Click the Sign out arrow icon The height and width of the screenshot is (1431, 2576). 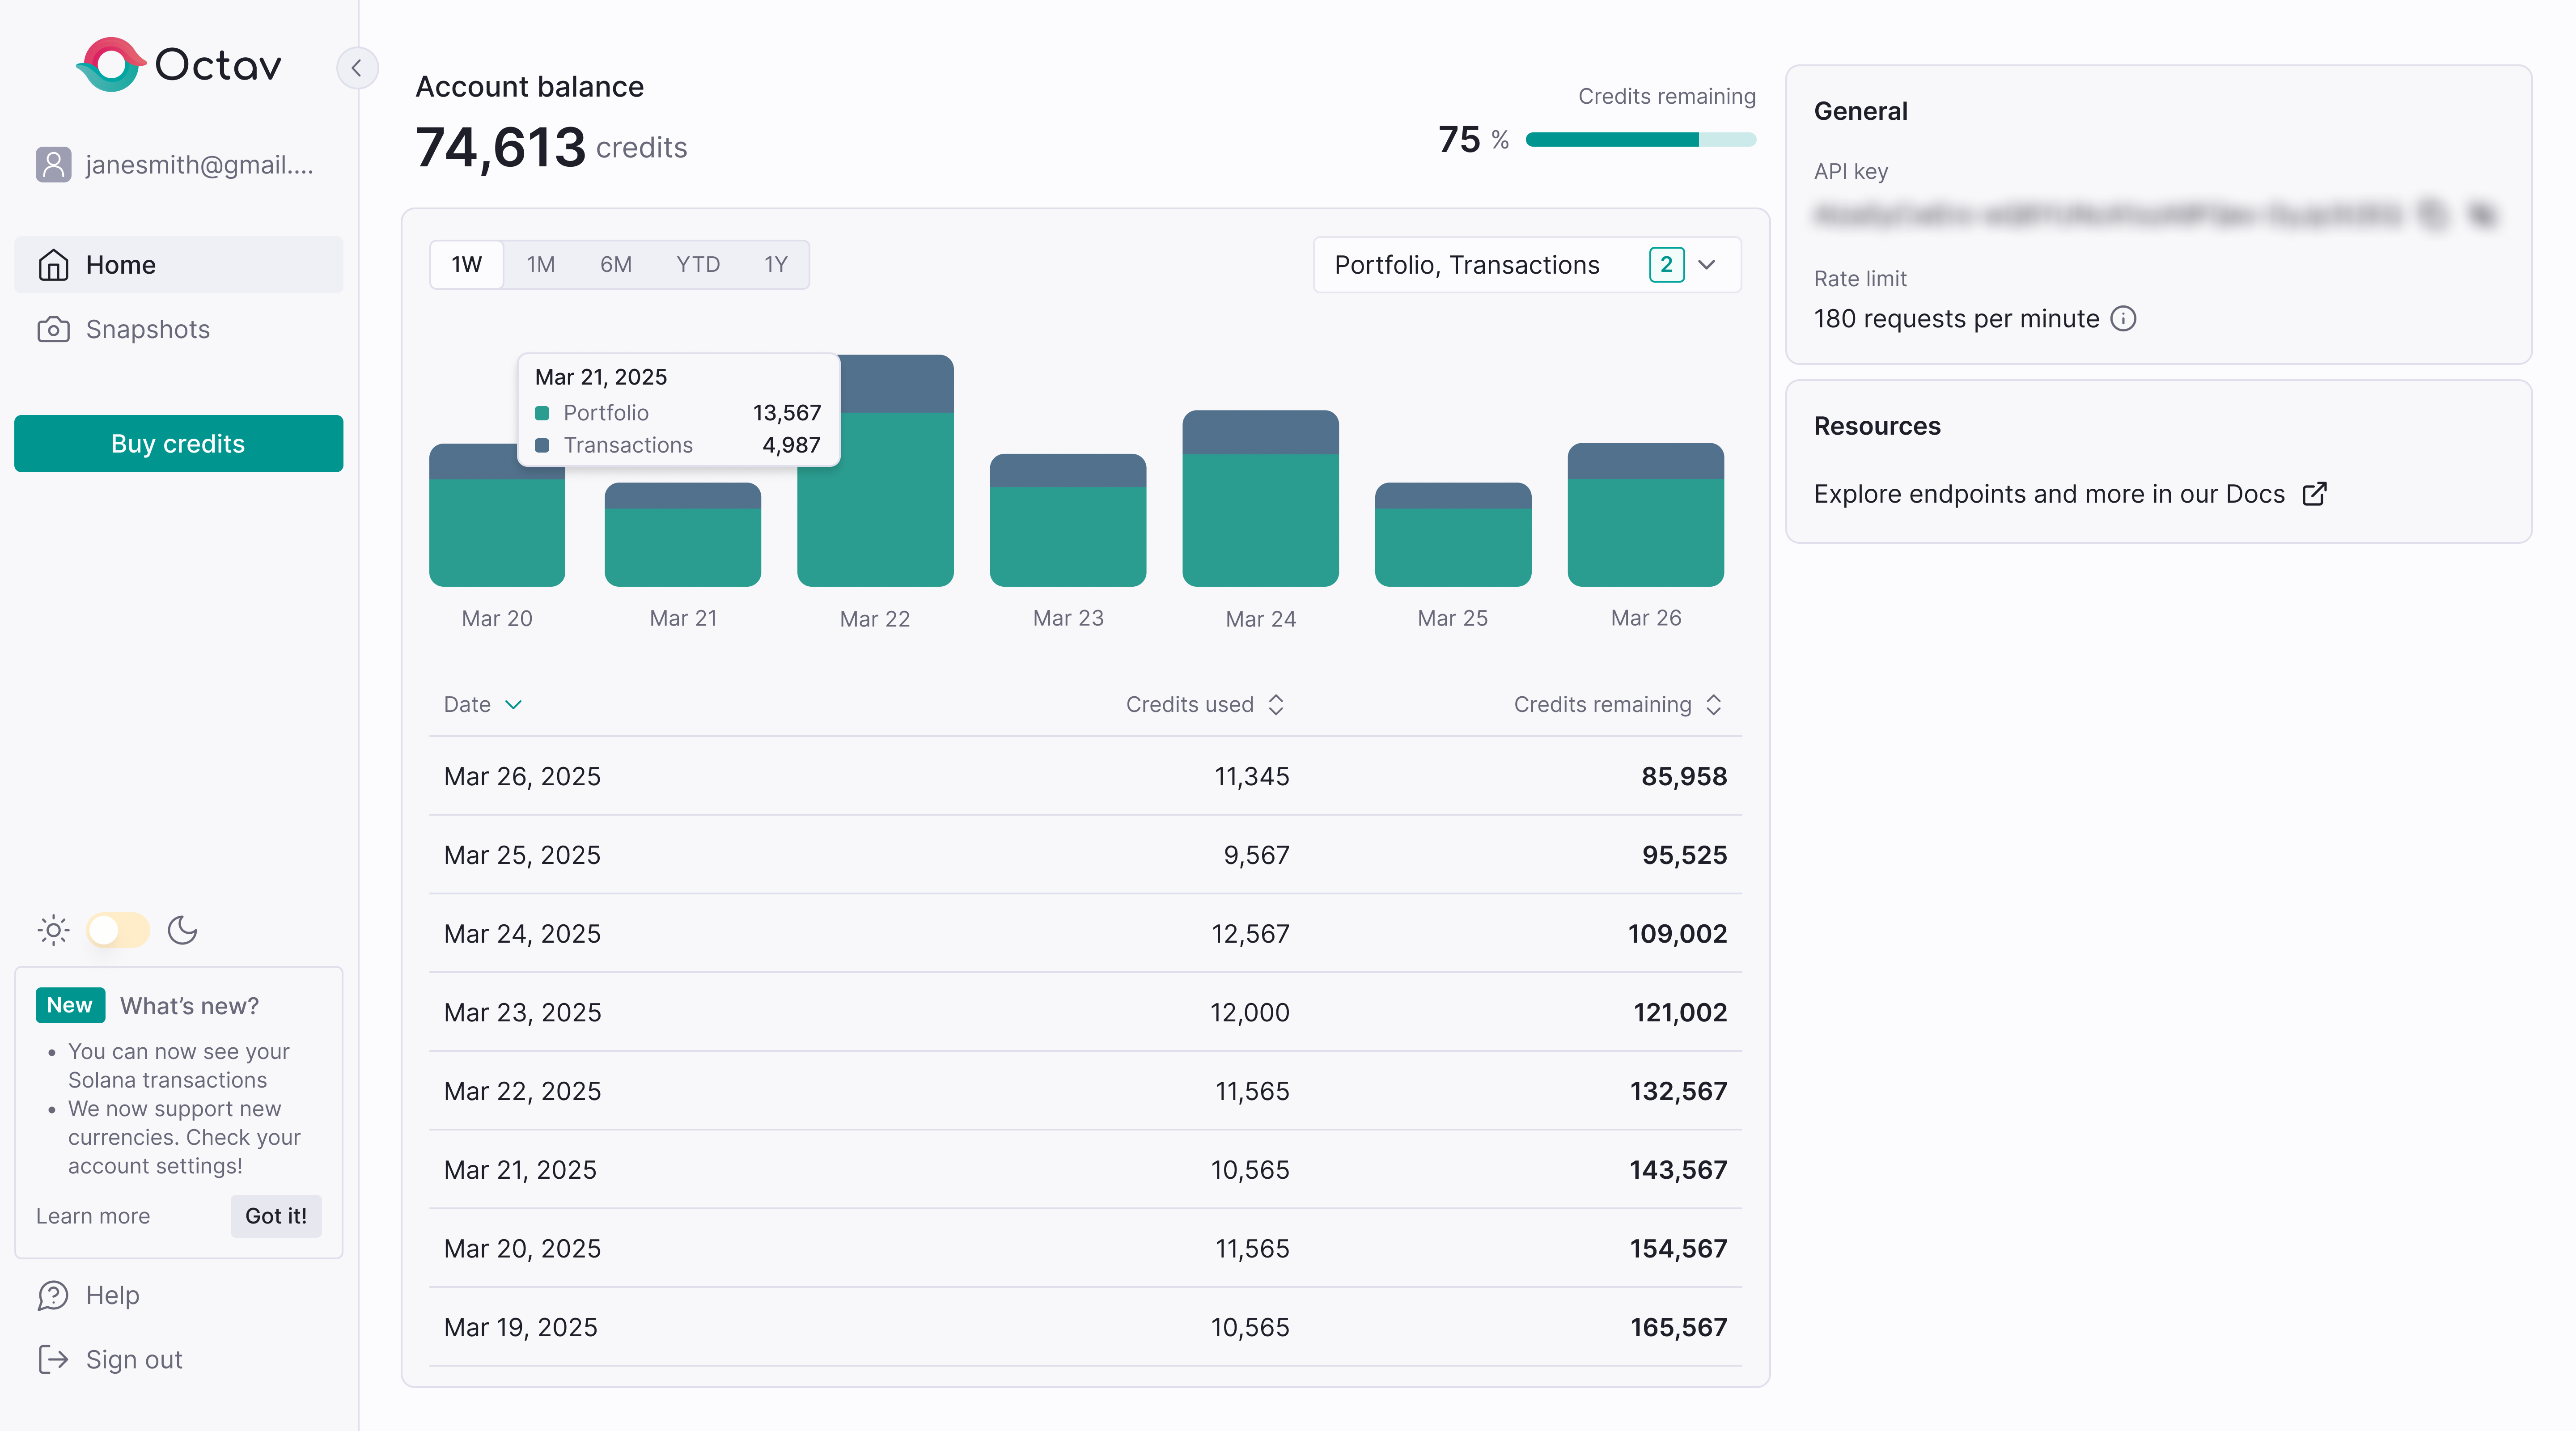(x=53, y=1360)
